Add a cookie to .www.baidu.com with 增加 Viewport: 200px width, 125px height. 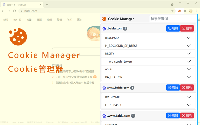173,115
